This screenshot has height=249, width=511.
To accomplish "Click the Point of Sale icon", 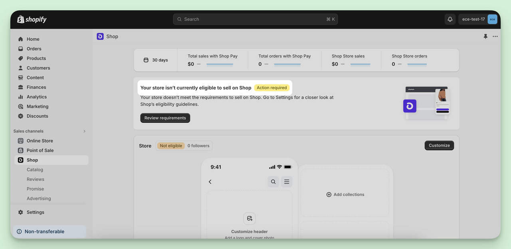I will 20,150.
